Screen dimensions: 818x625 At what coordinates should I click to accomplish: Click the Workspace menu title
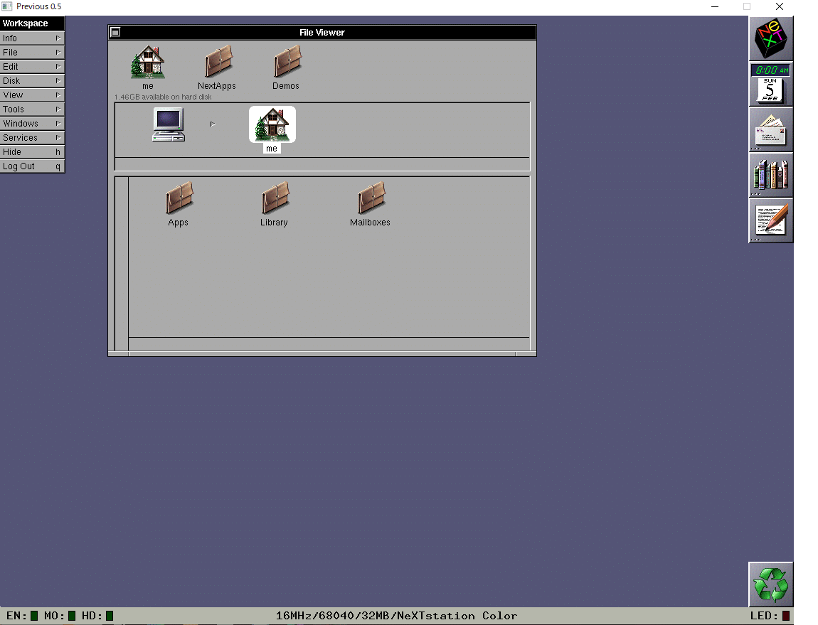pos(32,23)
